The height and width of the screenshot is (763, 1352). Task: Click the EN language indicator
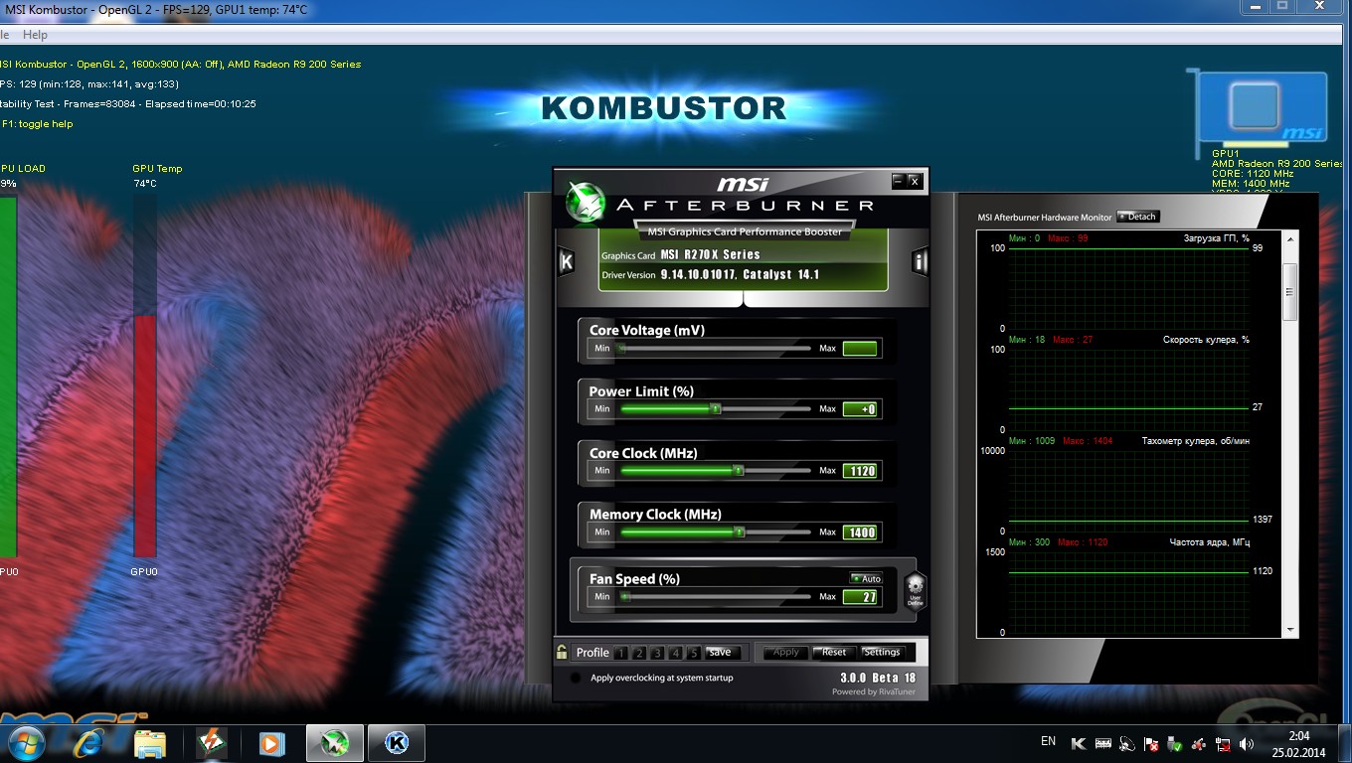(x=1048, y=741)
